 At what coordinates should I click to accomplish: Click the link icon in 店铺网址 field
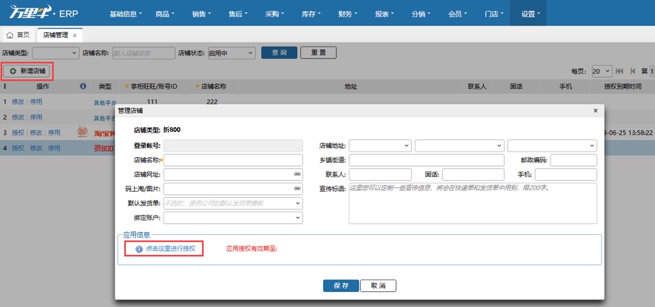(x=297, y=174)
